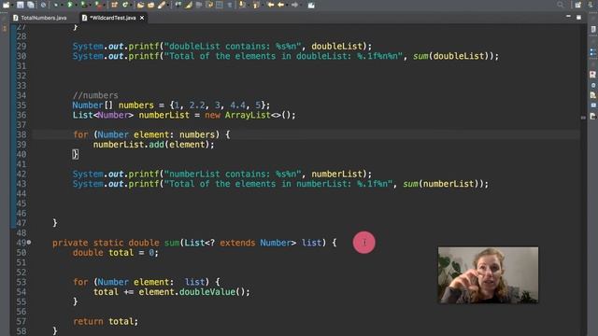This screenshot has width=598, height=336.
Task: Toggle Mark Occurrences in toolbar
Action: pyautogui.click(x=178, y=5)
